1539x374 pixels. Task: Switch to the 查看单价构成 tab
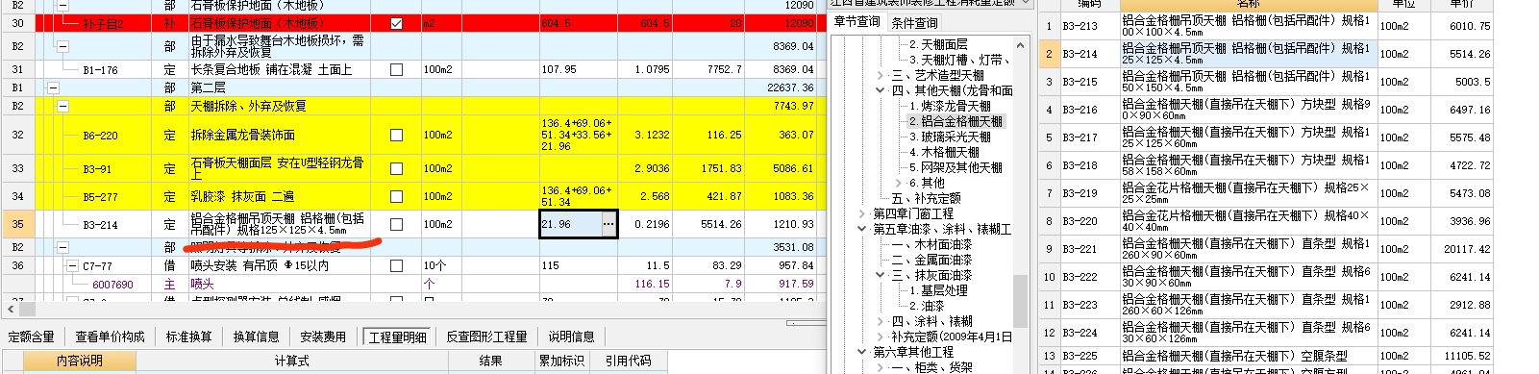click(x=110, y=337)
